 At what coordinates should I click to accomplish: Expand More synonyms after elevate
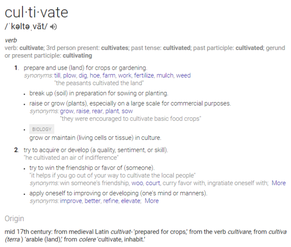[152, 201]
